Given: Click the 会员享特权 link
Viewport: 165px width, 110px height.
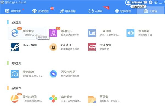Looking at the screenshot, I should point(137,2).
